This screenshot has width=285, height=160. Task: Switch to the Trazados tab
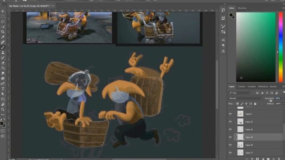pos(252,87)
